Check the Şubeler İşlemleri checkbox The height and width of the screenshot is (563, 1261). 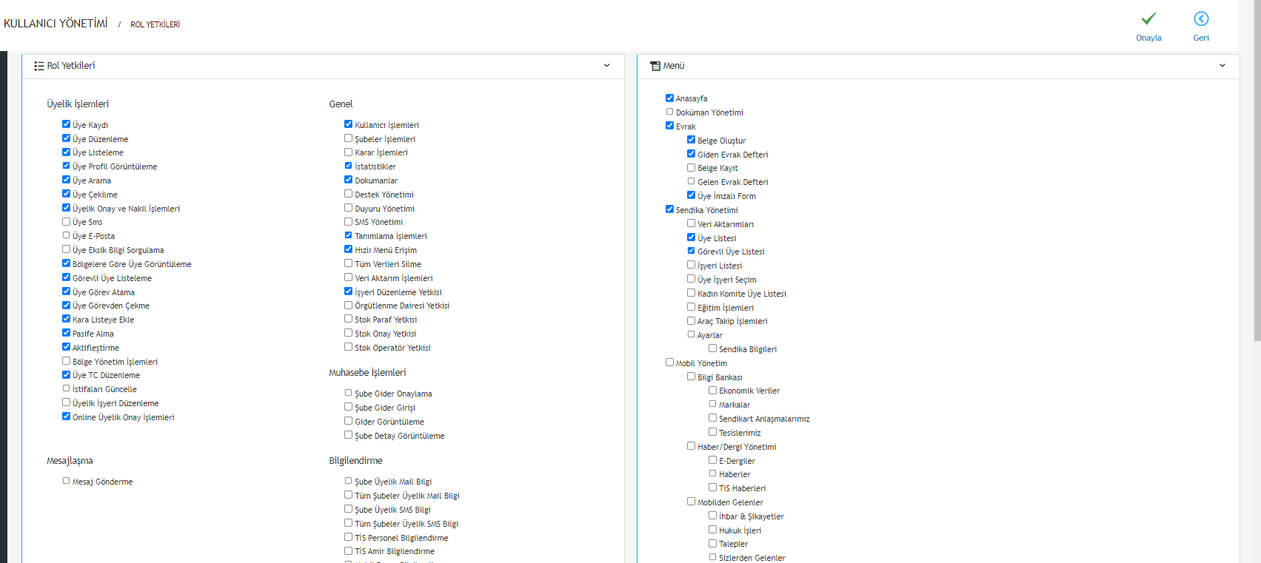348,138
